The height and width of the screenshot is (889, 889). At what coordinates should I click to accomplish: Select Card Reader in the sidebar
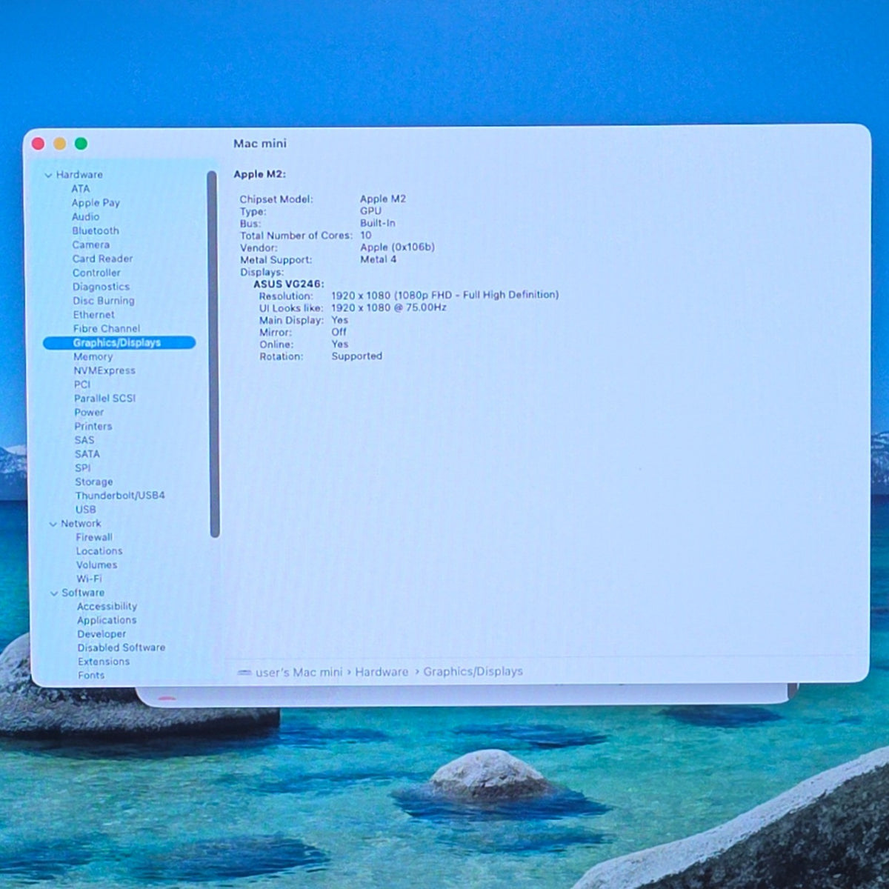pyautogui.click(x=102, y=259)
